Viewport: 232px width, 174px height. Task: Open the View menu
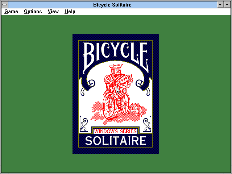click(53, 11)
